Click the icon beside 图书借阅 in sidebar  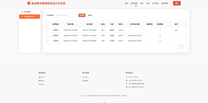[x=23, y=12]
